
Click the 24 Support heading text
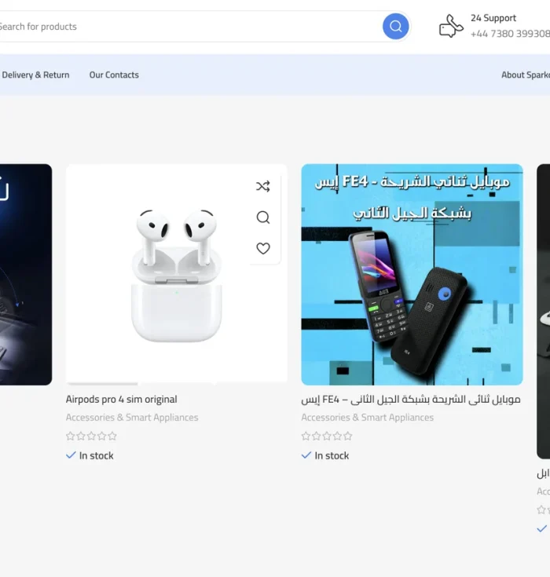493,18
